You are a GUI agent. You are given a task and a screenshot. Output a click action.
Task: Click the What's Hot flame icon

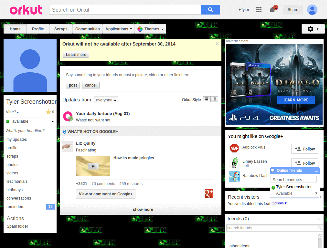click(65, 132)
